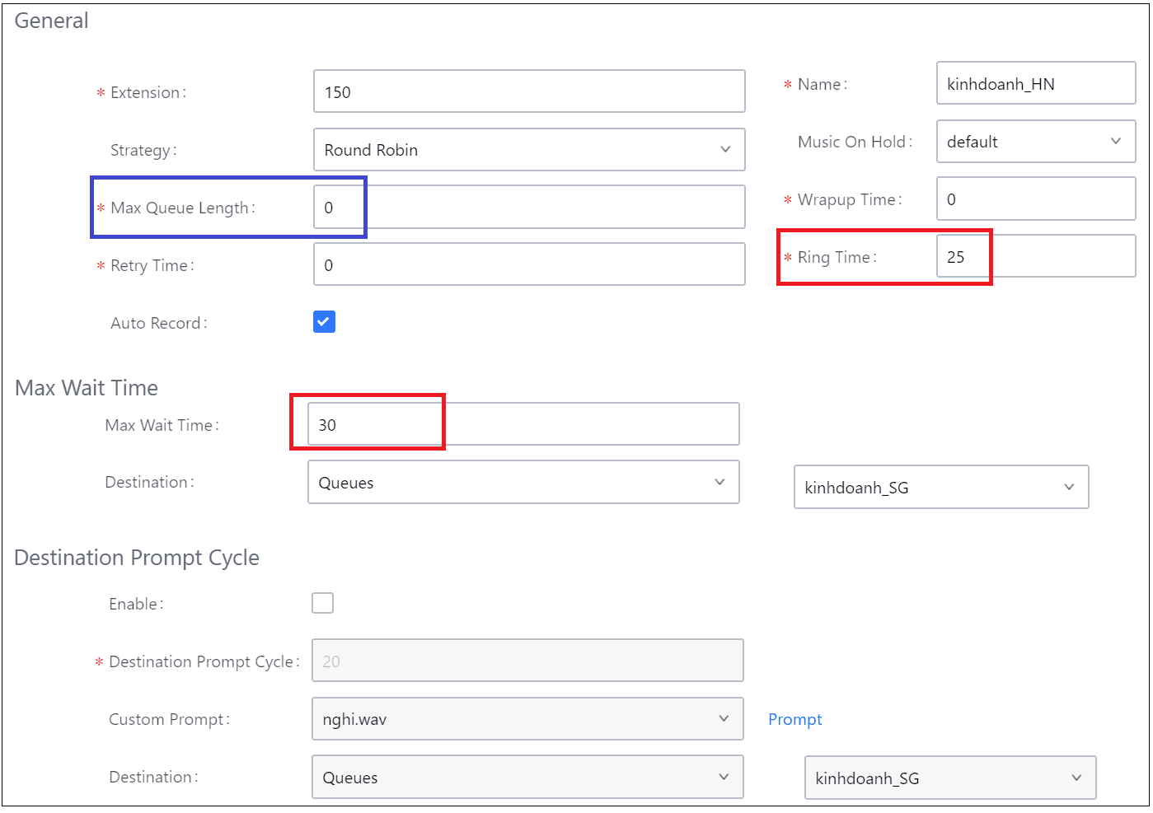The width and height of the screenshot is (1153, 813).
Task: Enable the Auto Record checkbox
Action: pyautogui.click(x=324, y=322)
